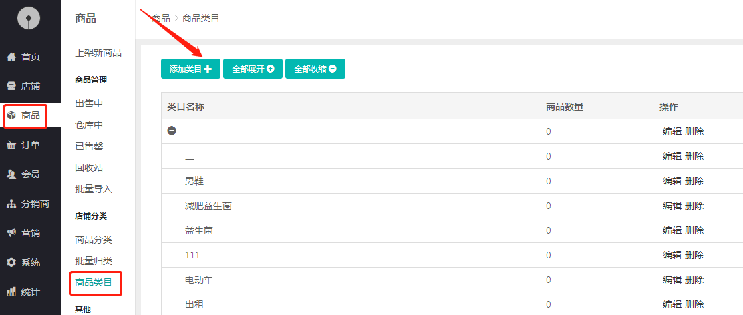Collapse the 一 category row

pyautogui.click(x=172, y=131)
